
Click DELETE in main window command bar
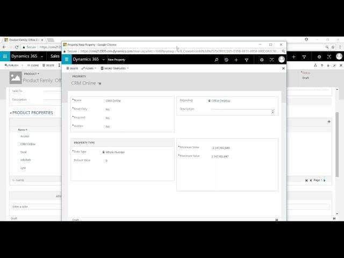click(48, 66)
